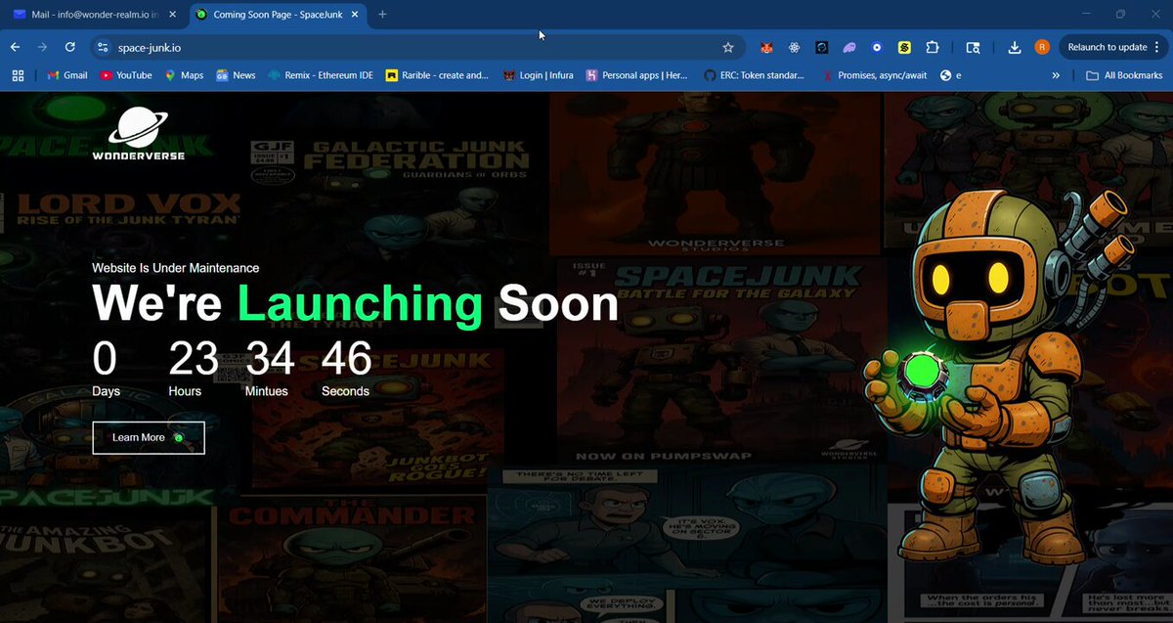Screen dimensions: 1173x623
Task: Click the Website Is Under Maintenance text
Action: pos(176,267)
